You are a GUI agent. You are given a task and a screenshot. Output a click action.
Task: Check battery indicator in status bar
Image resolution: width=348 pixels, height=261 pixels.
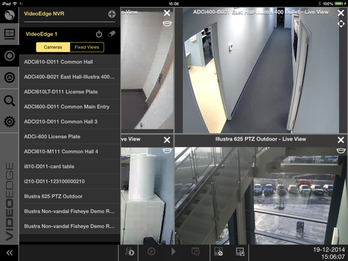point(340,3)
